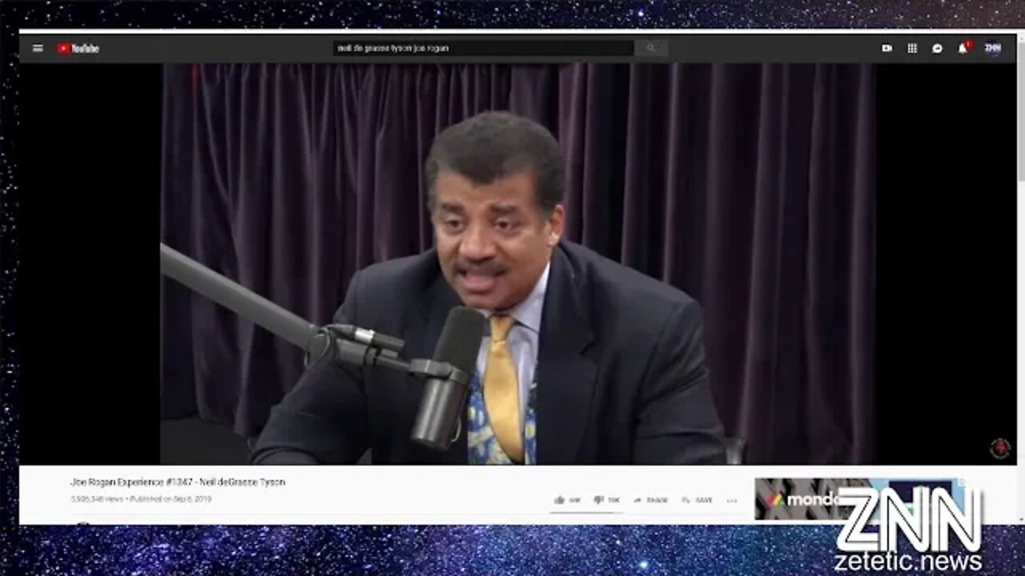Open the more actions ellipsis menu
The image size is (1025, 576).
(x=732, y=500)
